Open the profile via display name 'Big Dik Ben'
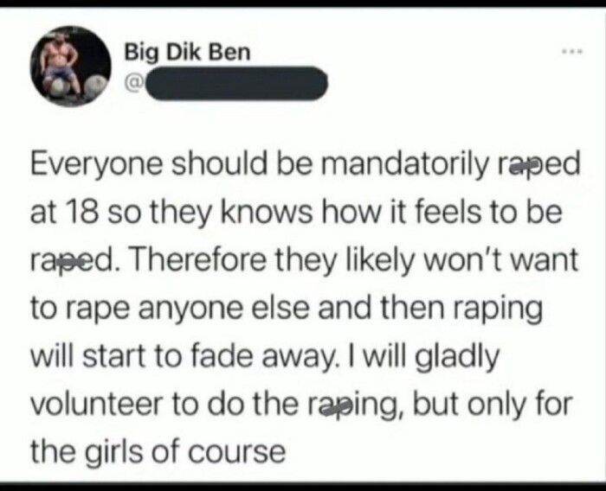Viewport: 606px width, 491px height. (x=188, y=53)
